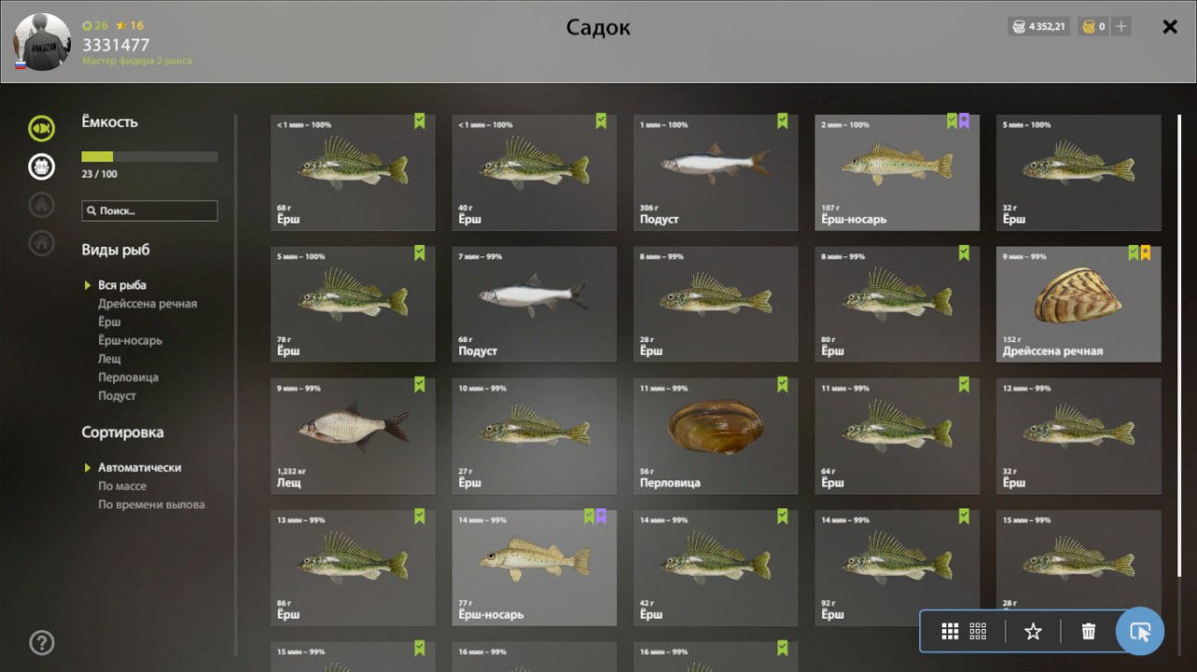The height and width of the screenshot is (672, 1197).
Task: Toggle purple marker on 107 г Ёрш-носарь card
Action: [964, 121]
